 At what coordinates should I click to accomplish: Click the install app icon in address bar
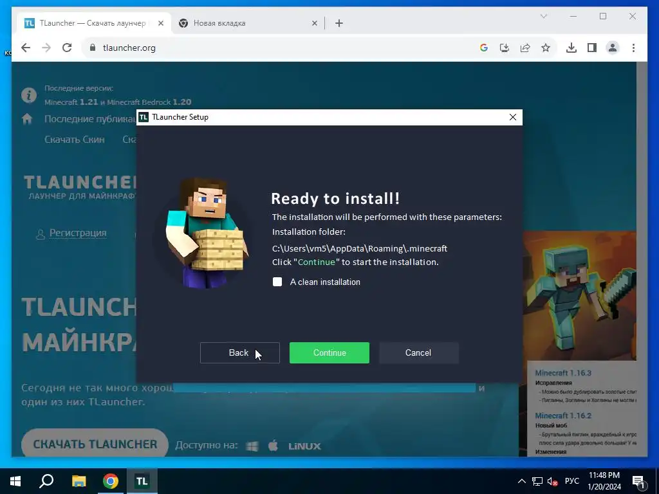505,48
